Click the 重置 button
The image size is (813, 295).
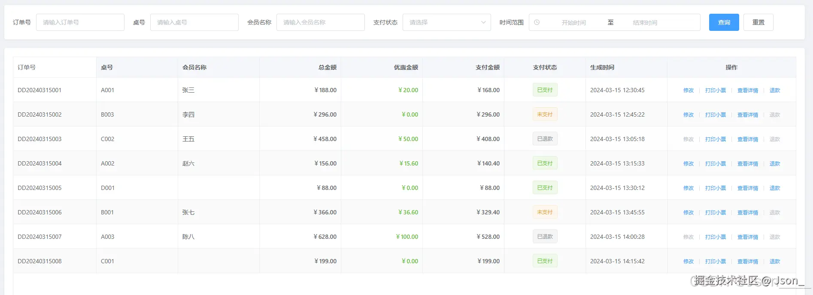click(758, 22)
